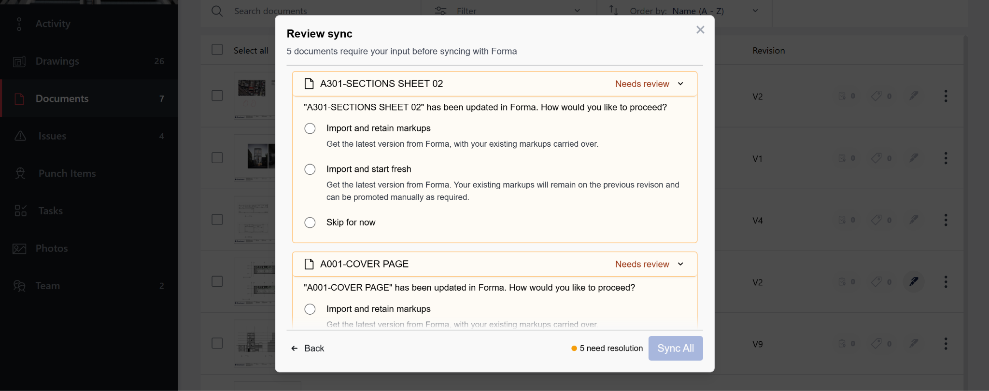Open Punch Items in the sidebar

point(89,173)
